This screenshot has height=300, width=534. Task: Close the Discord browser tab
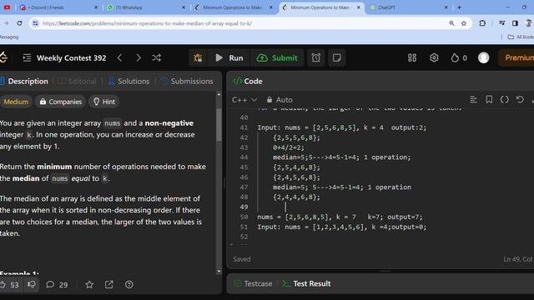click(96, 7)
